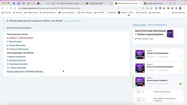Reload the current page
Viewport: 187px width, 105px height.
click(x=11, y=8)
